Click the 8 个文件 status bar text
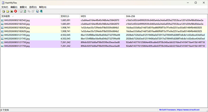Screen dimensions: 208x112 pyautogui.click(x=5, y=110)
